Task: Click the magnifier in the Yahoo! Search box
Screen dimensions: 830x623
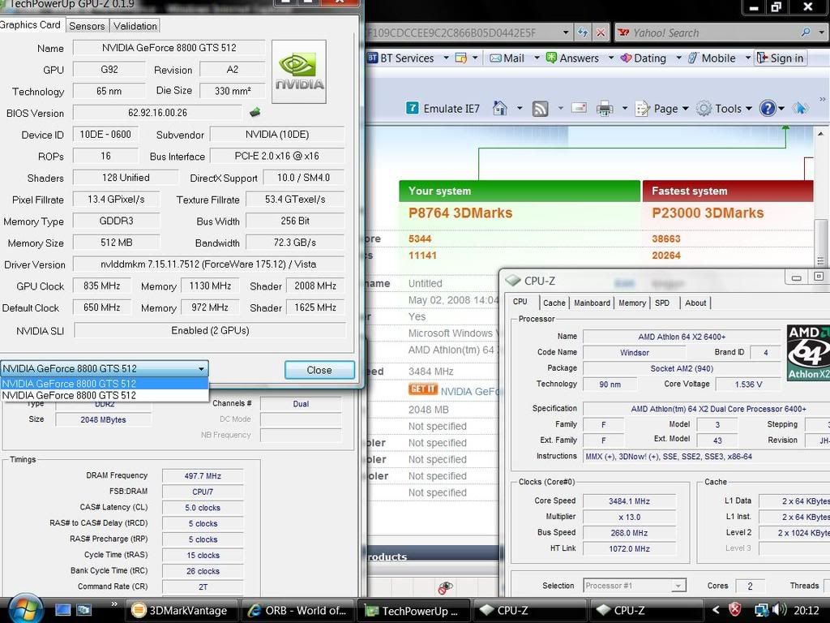Action: [805, 32]
